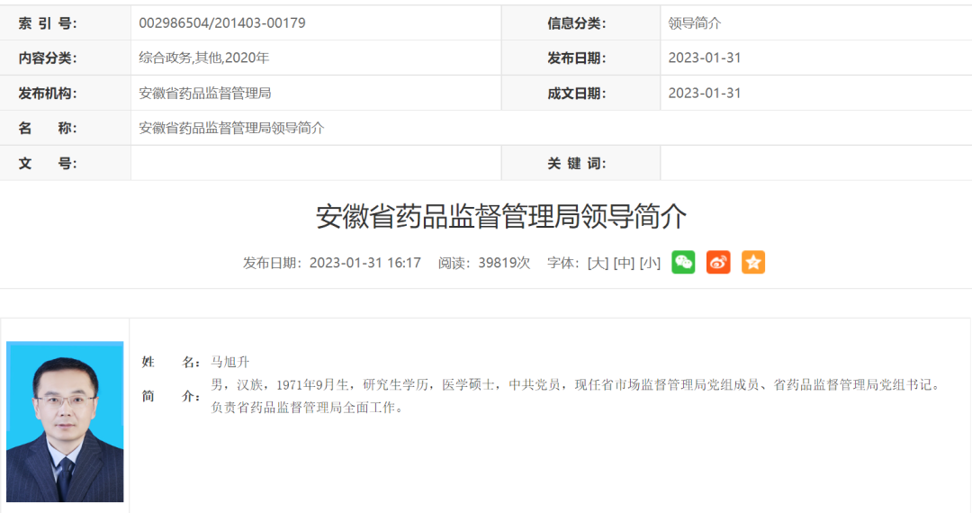Click the publish timestamp 2023-01-31 16:17
Viewport: 972px width, 513px height.
click(365, 263)
